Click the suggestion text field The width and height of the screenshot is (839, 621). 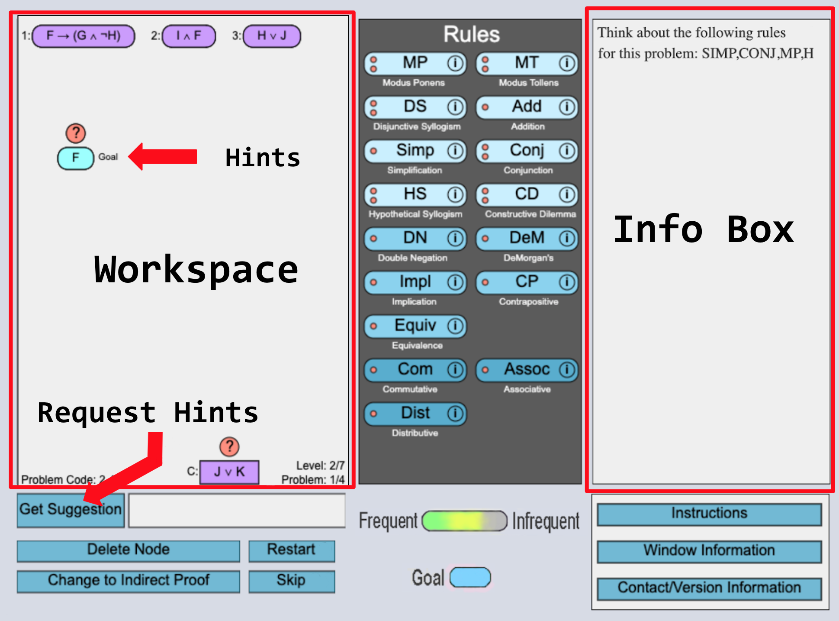237,511
